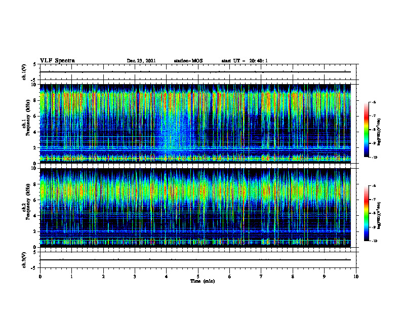Click time-axis tick label "2"
This screenshot has width=401, height=310.
pyautogui.click(x=103, y=277)
